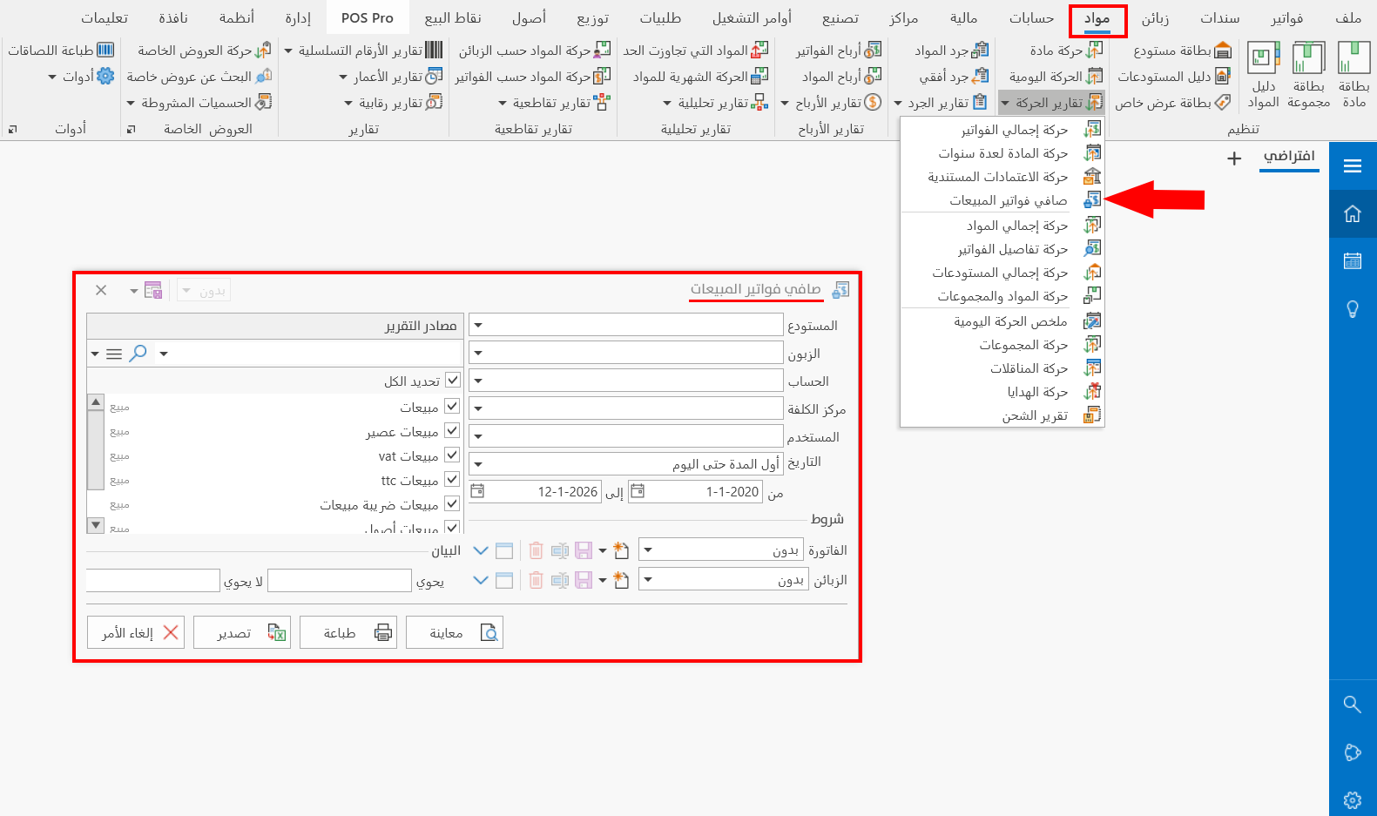1377x816 pixels.
Task: Expand the الحساب dropdown
Action: point(478,381)
